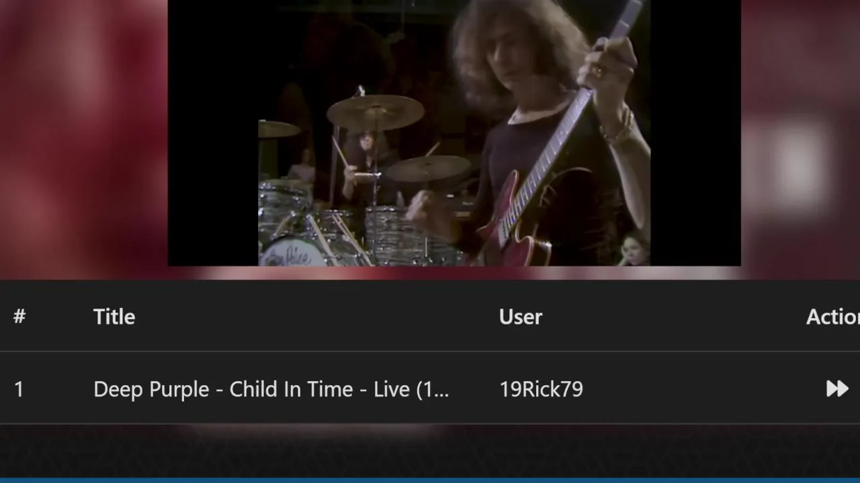Click the black letterbox left of video
Viewport: 860px width, 483px height.
tap(213, 133)
